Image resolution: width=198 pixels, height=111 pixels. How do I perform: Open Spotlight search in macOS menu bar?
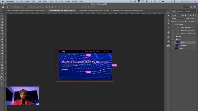pos(171,1)
